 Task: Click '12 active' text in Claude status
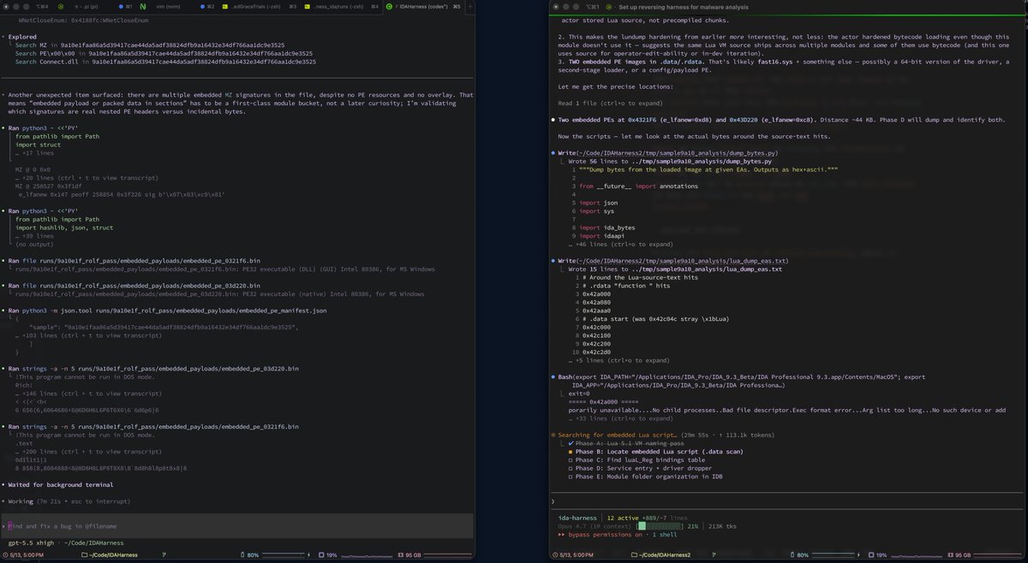(622, 517)
